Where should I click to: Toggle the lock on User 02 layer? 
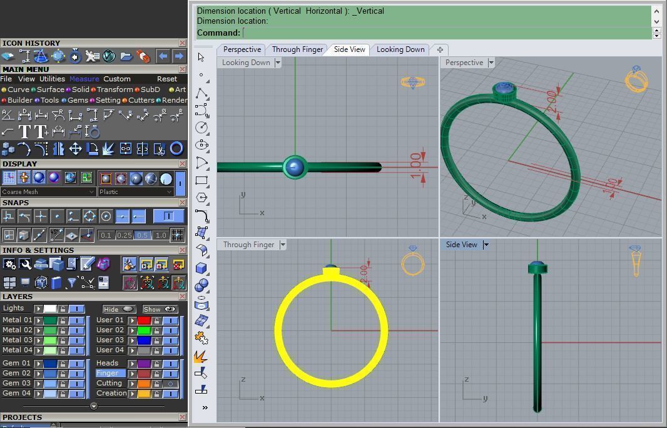156,330
